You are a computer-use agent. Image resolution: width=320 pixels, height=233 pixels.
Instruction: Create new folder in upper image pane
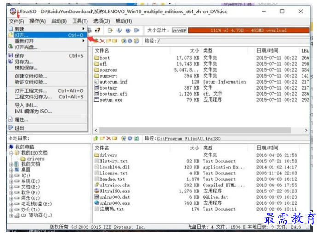pyautogui.click(x=108, y=41)
